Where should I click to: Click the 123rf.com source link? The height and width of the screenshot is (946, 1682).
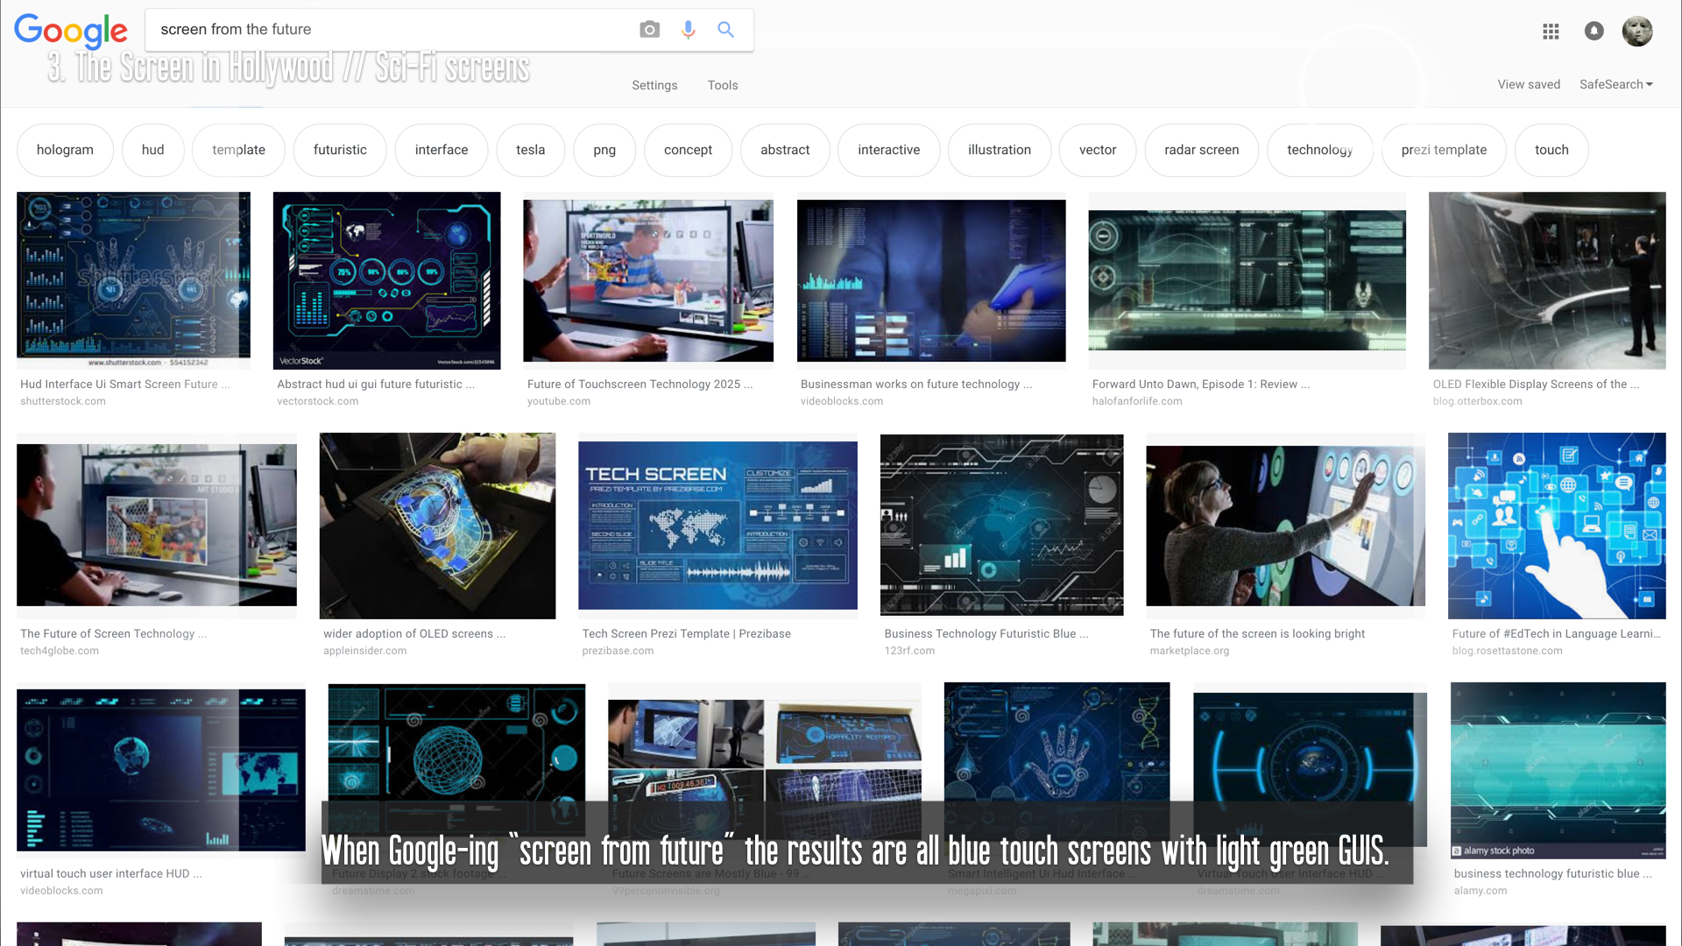909,651
